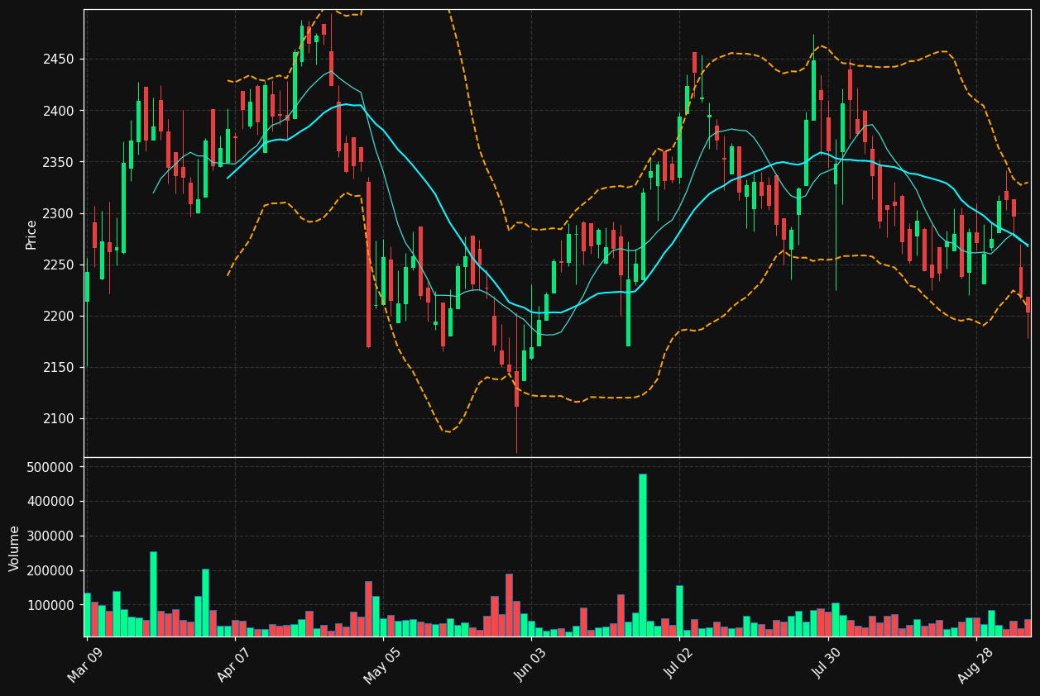Click the Price axis title
1040x696 pixels.
pos(31,234)
